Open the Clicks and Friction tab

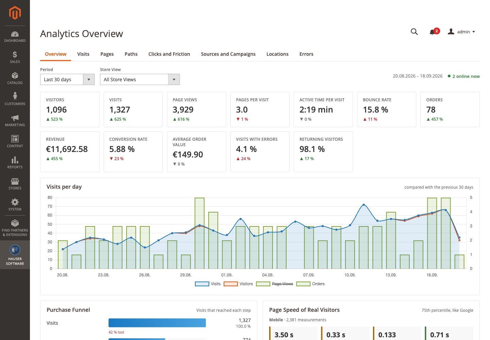169,54
